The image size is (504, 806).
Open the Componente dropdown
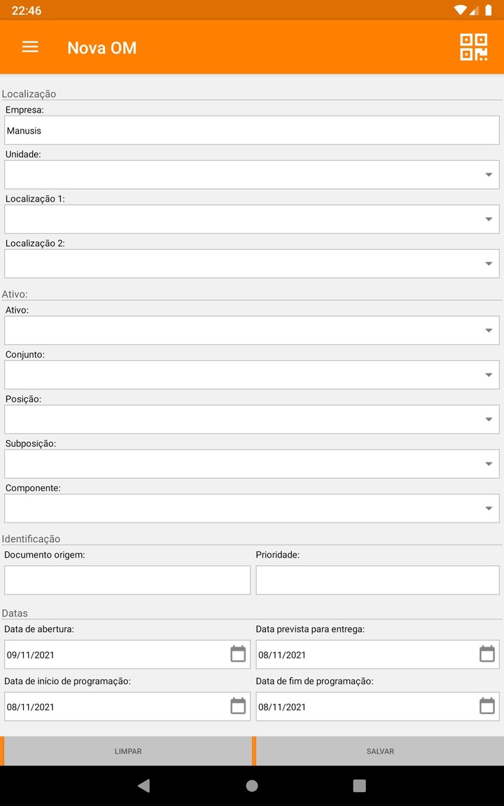[488, 508]
